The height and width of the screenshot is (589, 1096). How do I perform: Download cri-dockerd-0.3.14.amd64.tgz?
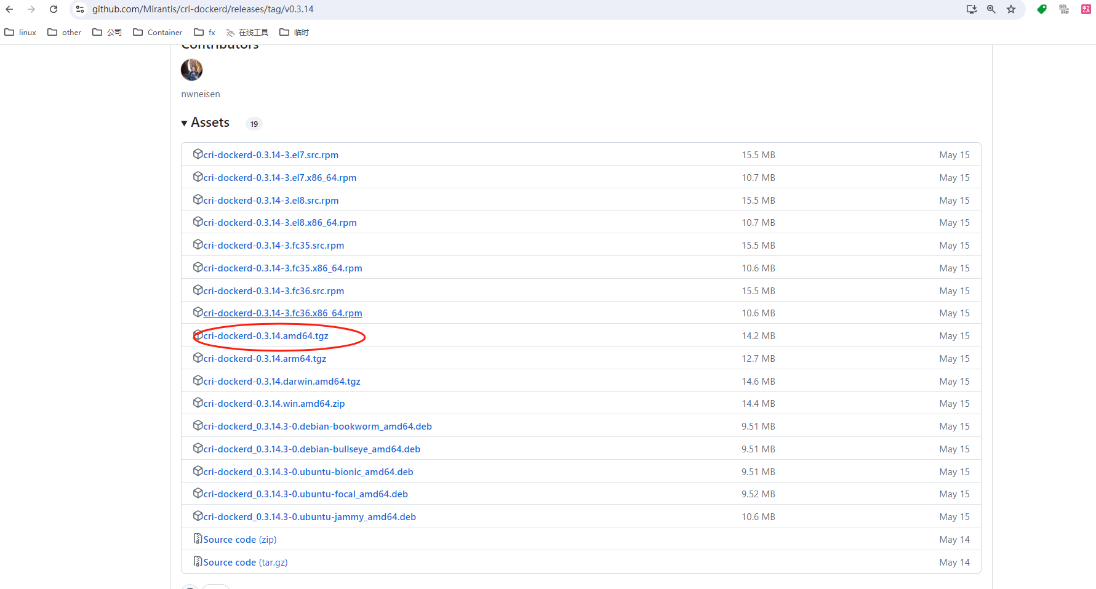coord(266,336)
